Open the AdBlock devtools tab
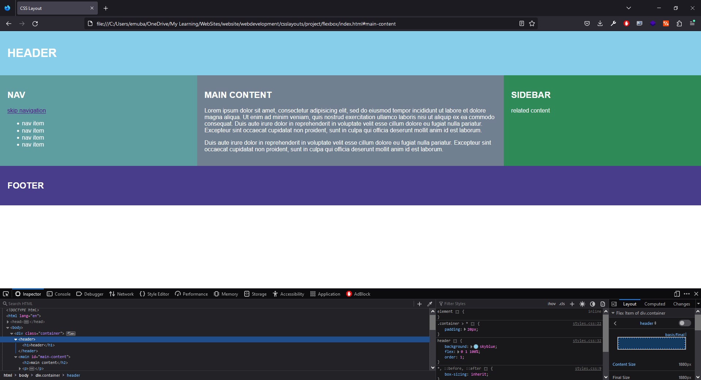This screenshot has height=380, width=701. pyautogui.click(x=358, y=294)
